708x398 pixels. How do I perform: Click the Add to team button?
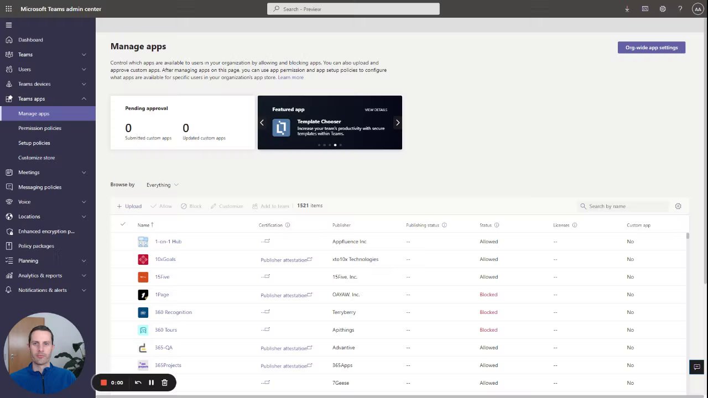[270, 206]
